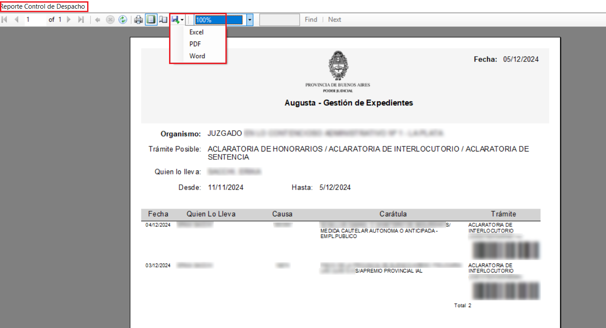Click the current page number field
The height and width of the screenshot is (328, 606).
click(x=35, y=19)
